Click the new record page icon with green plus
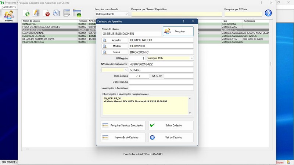 click(26, 13)
